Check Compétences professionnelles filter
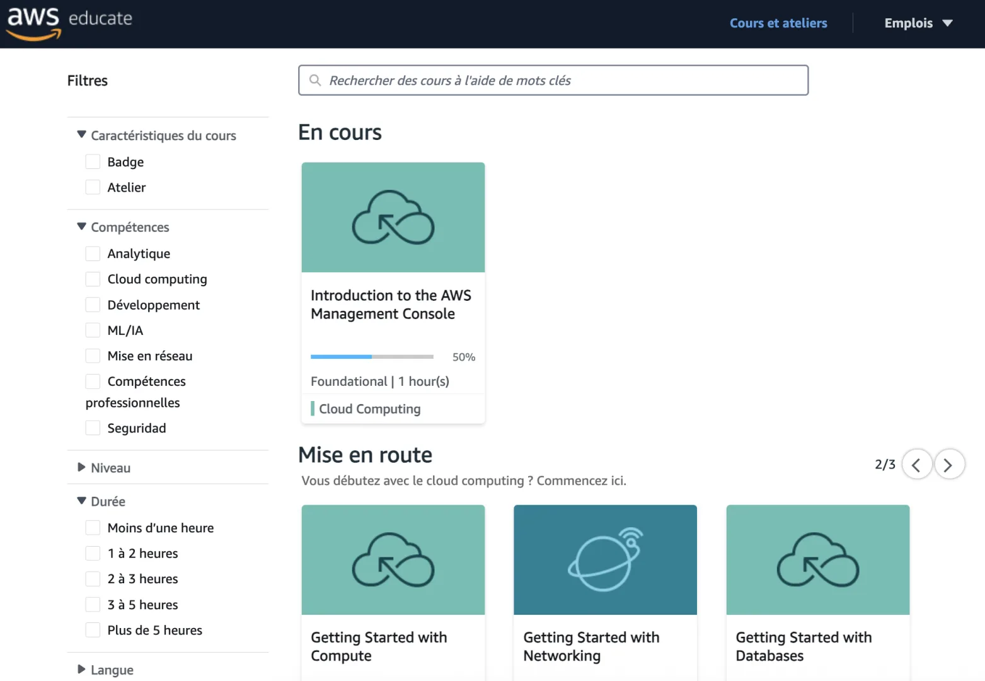 tap(93, 381)
